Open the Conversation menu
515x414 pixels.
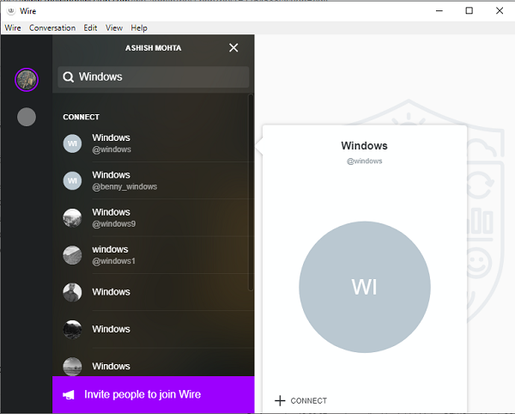(x=52, y=28)
